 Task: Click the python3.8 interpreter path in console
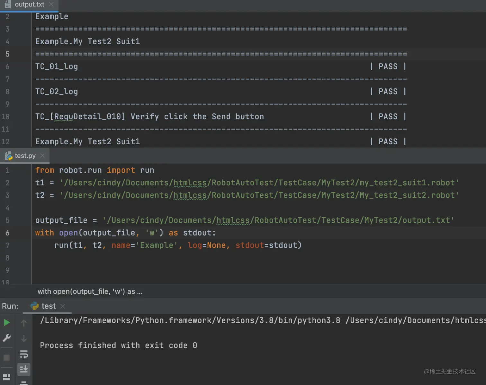coord(190,320)
